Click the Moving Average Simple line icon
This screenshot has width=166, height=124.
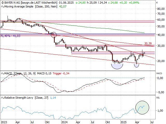(3, 7)
